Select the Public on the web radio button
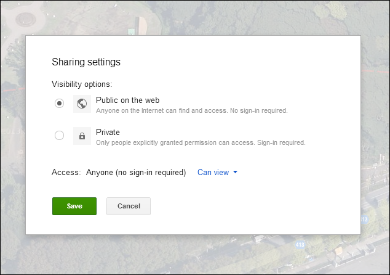Image resolution: width=390 pixels, height=275 pixels. point(59,104)
